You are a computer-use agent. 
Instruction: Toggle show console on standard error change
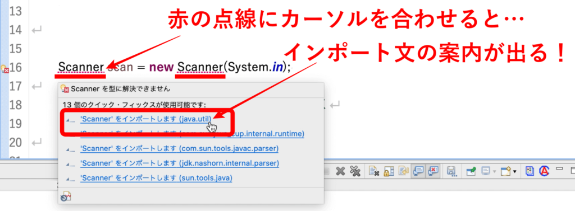433,171
